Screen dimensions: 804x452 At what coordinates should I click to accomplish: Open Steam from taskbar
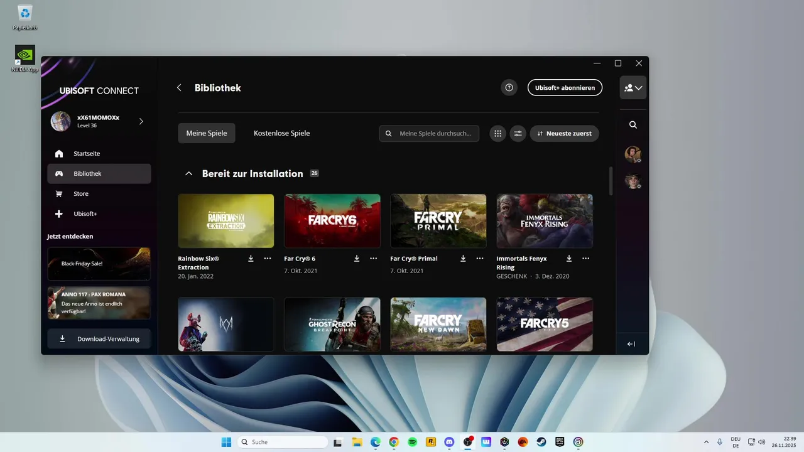click(x=541, y=442)
